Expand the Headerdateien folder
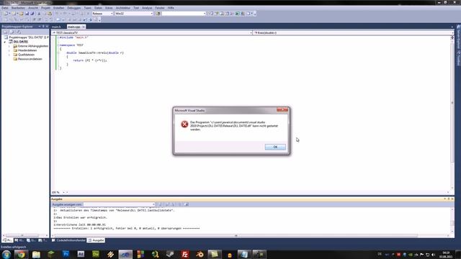This screenshot has height=259, width=461. point(9,50)
